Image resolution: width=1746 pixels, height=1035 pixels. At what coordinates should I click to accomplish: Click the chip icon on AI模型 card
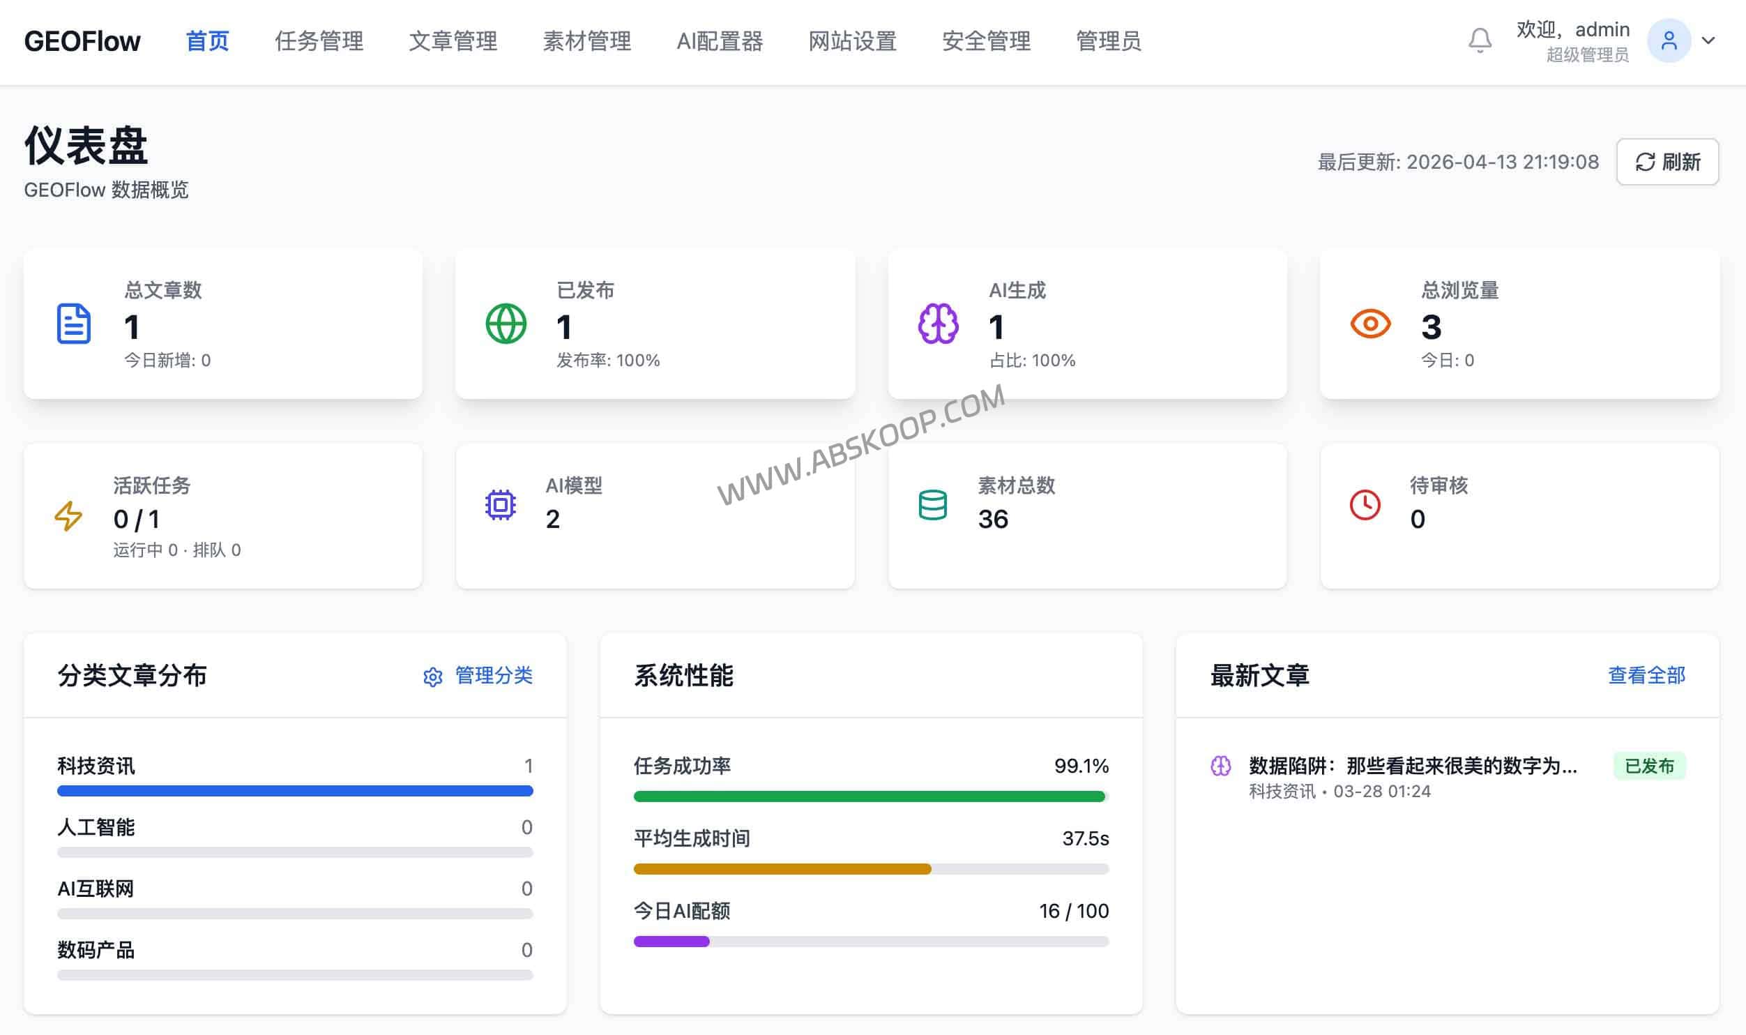point(501,504)
